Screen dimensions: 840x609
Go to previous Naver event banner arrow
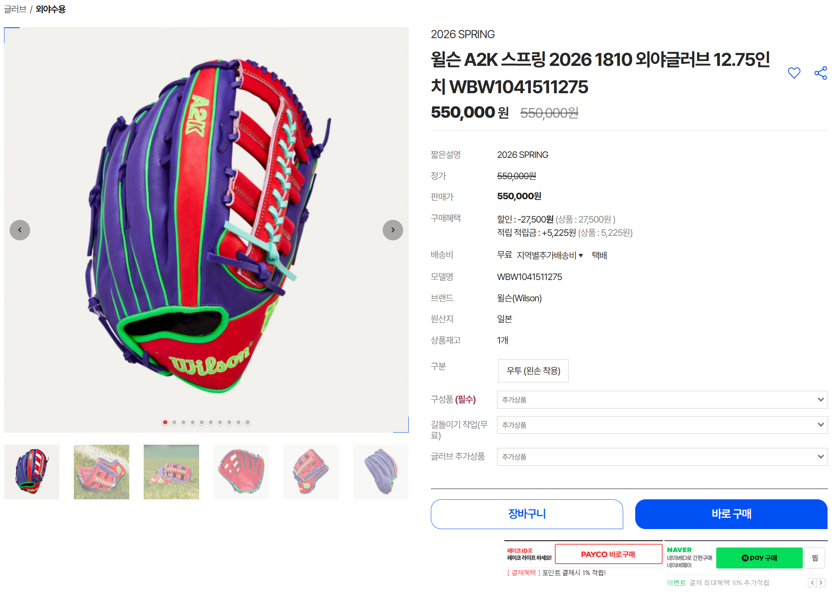pos(812,582)
